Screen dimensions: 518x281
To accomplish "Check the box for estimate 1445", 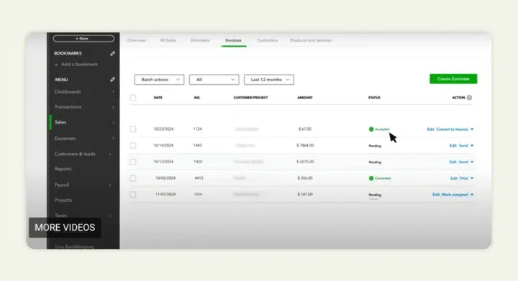I will click(x=133, y=145).
